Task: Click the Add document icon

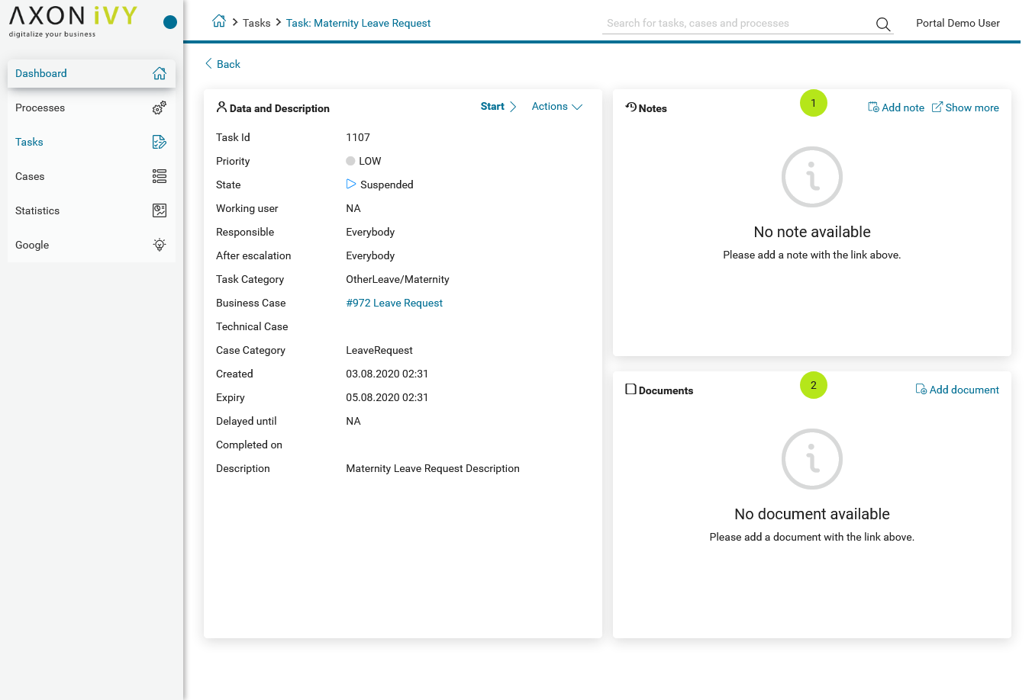Action: (x=921, y=390)
